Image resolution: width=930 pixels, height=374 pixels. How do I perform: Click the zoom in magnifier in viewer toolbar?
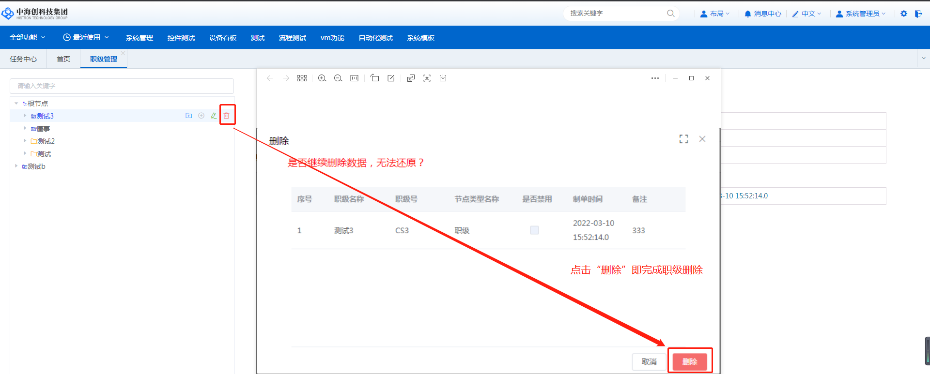coord(322,78)
